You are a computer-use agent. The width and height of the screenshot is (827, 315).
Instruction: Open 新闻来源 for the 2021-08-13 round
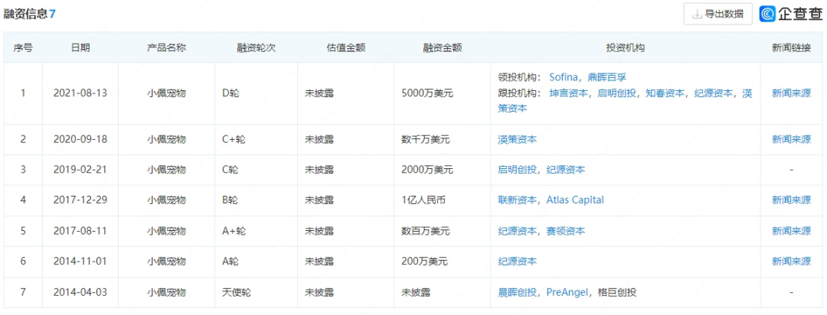(x=791, y=93)
